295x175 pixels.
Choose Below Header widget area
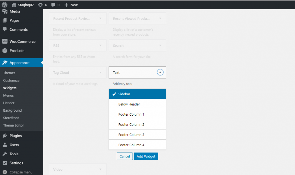137,104
